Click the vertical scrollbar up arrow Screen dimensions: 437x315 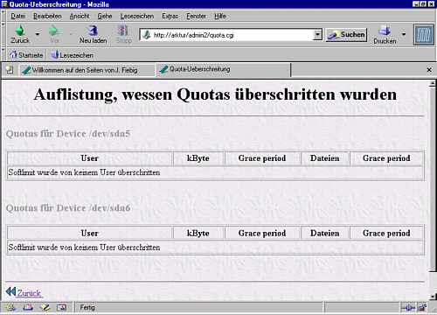[433, 84]
